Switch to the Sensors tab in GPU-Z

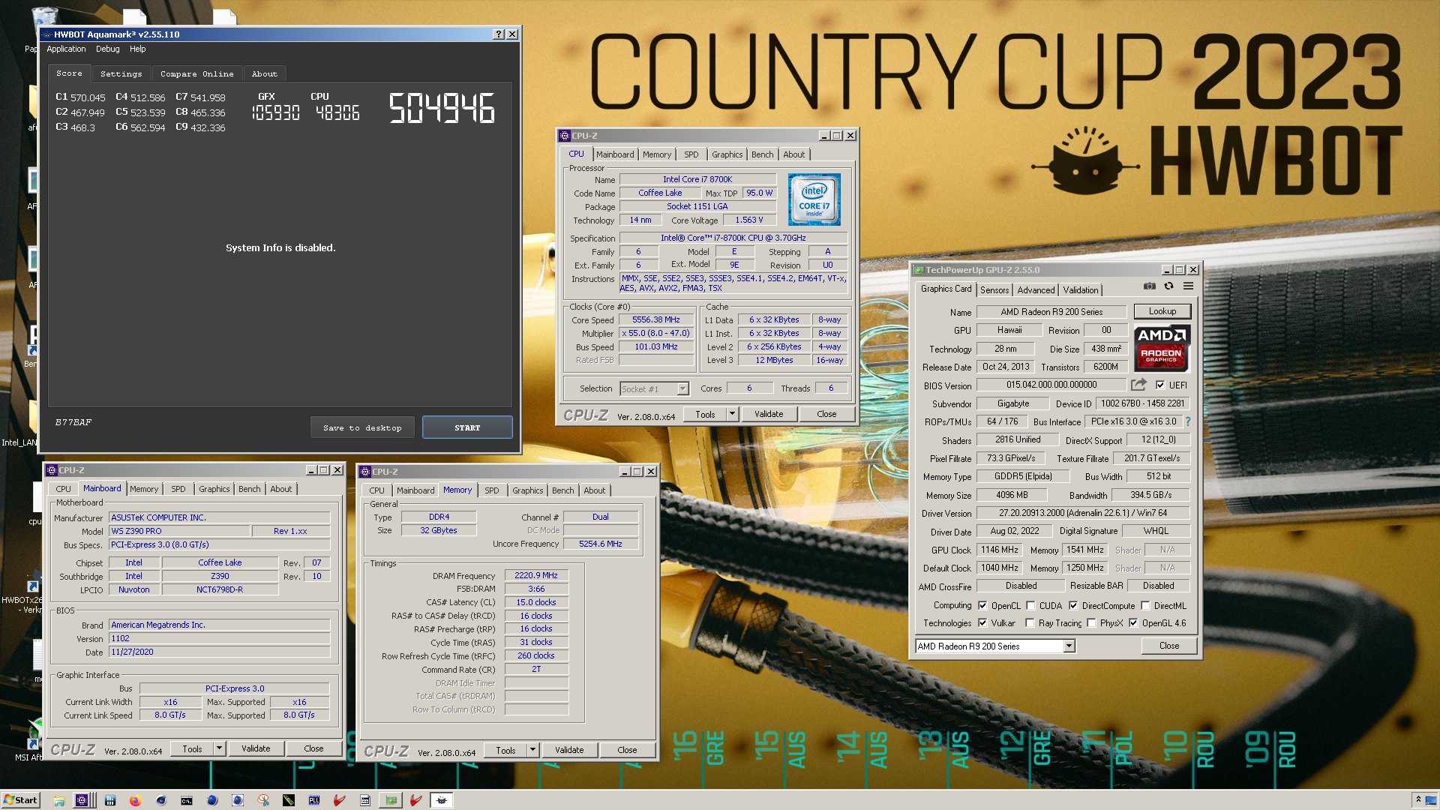coord(994,290)
